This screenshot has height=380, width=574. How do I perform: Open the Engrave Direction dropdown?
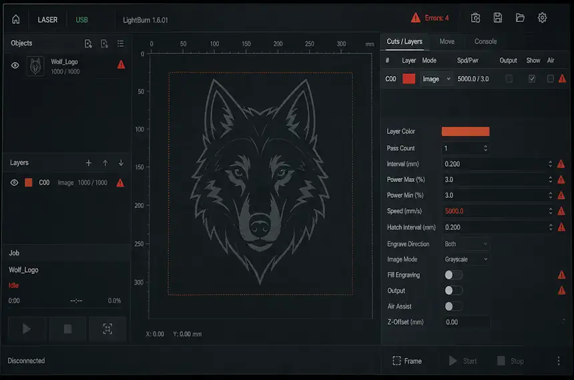tap(466, 244)
